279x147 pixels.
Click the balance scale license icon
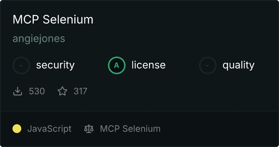click(88, 129)
